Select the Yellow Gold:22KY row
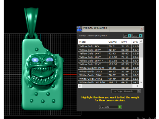Viewport: 159px width, 119px height. click(x=109, y=64)
